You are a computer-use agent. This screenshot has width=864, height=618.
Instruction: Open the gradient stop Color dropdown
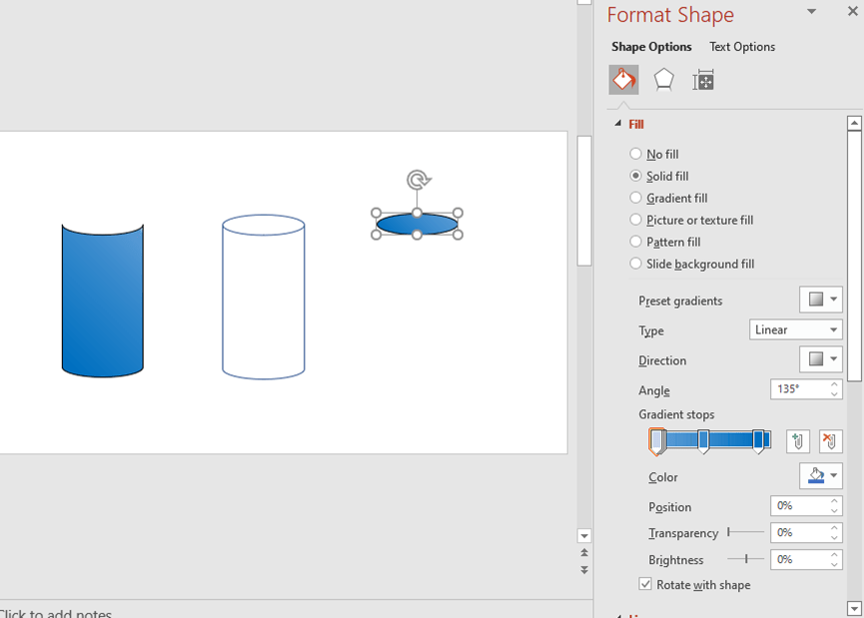[821, 476]
